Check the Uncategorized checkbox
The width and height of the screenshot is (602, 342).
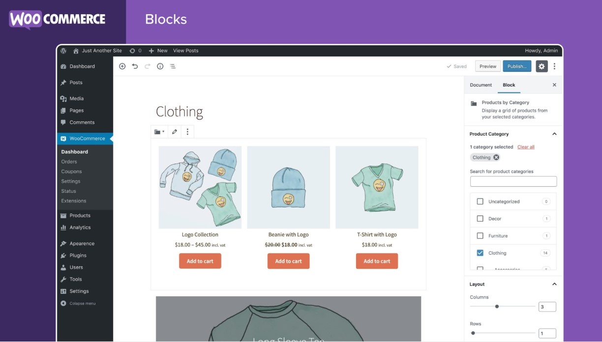480,201
